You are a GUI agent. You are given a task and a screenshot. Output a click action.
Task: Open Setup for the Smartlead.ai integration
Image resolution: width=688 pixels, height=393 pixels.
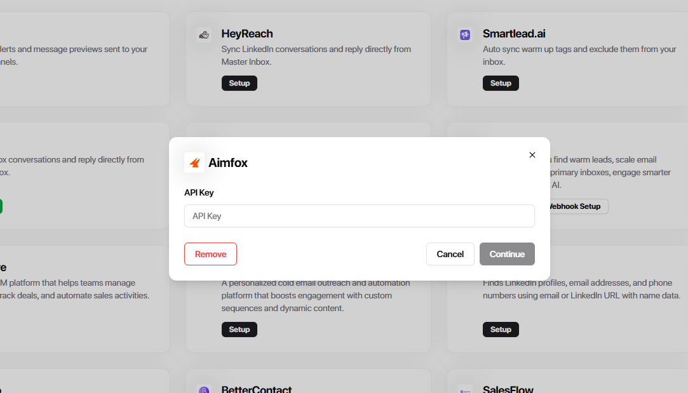click(501, 83)
